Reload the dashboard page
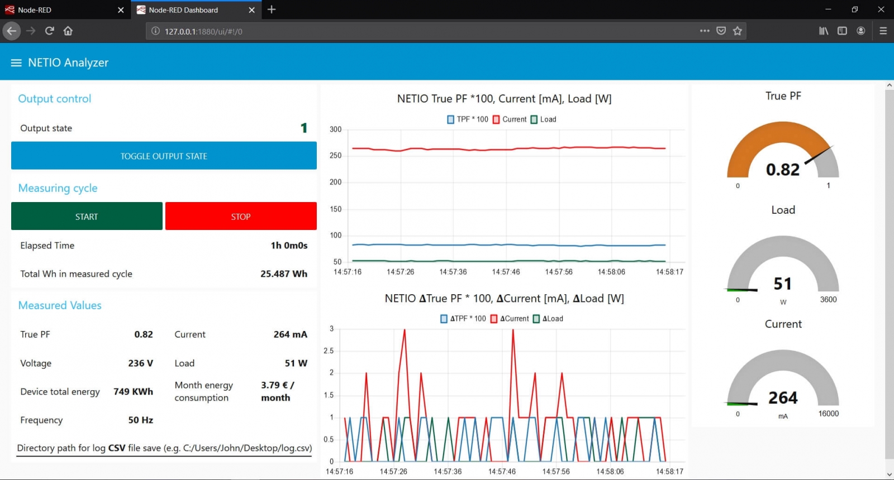This screenshot has height=480, width=894. [49, 31]
